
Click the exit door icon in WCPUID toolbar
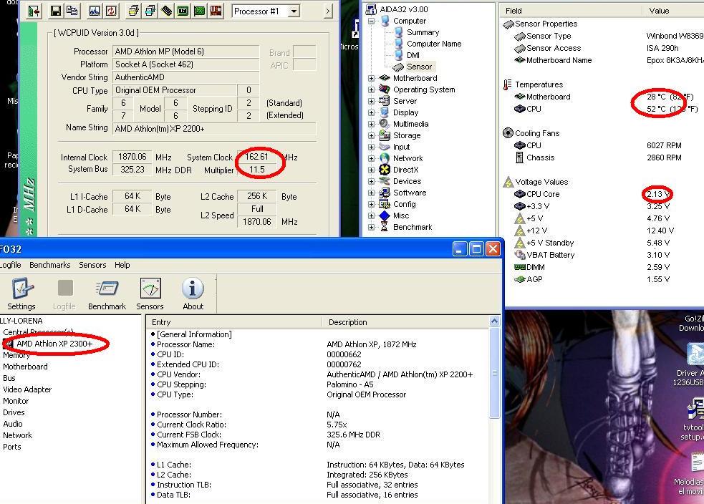34,11
